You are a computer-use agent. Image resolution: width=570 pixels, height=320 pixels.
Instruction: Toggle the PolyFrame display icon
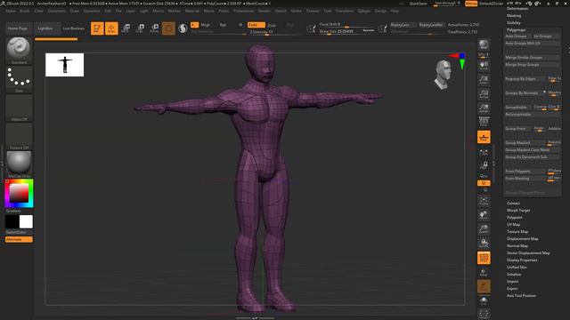(484, 258)
